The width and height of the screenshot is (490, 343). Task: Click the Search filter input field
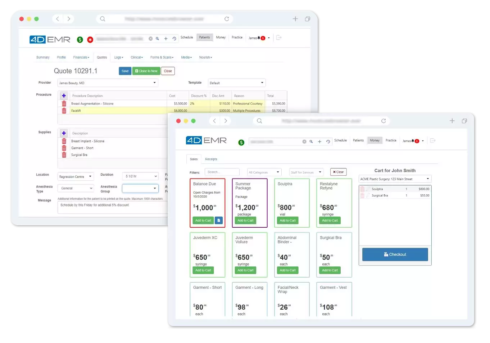pos(222,172)
